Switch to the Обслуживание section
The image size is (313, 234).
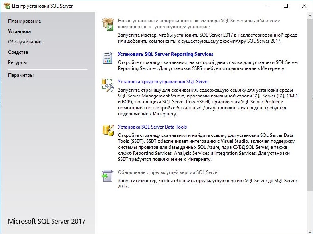tap(25, 42)
